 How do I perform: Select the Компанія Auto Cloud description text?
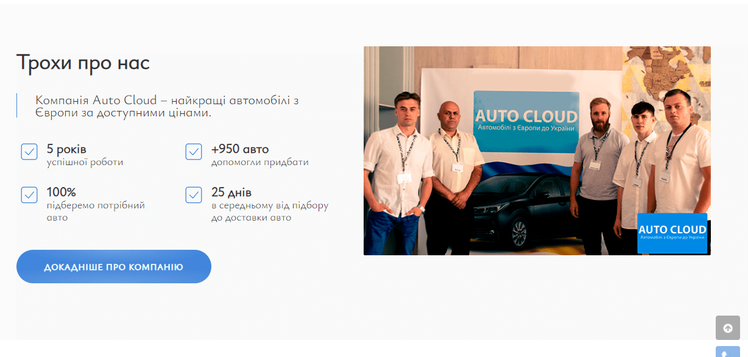[167, 106]
